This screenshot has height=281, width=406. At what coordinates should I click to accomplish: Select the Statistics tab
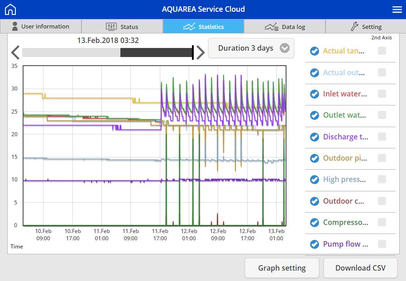tap(203, 26)
